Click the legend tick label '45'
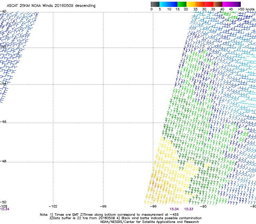Image resolution: width=256 pixels, height=224 pixels. (x=231, y=9)
